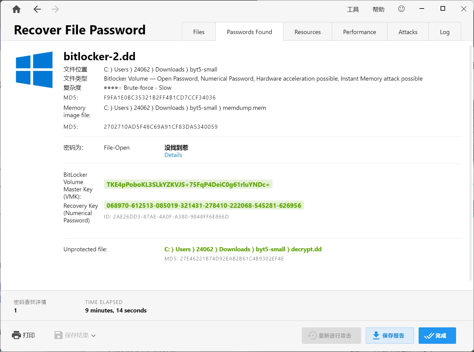Click the floppy disk save results icon
The image size is (474, 352).
pyautogui.click(x=58, y=335)
